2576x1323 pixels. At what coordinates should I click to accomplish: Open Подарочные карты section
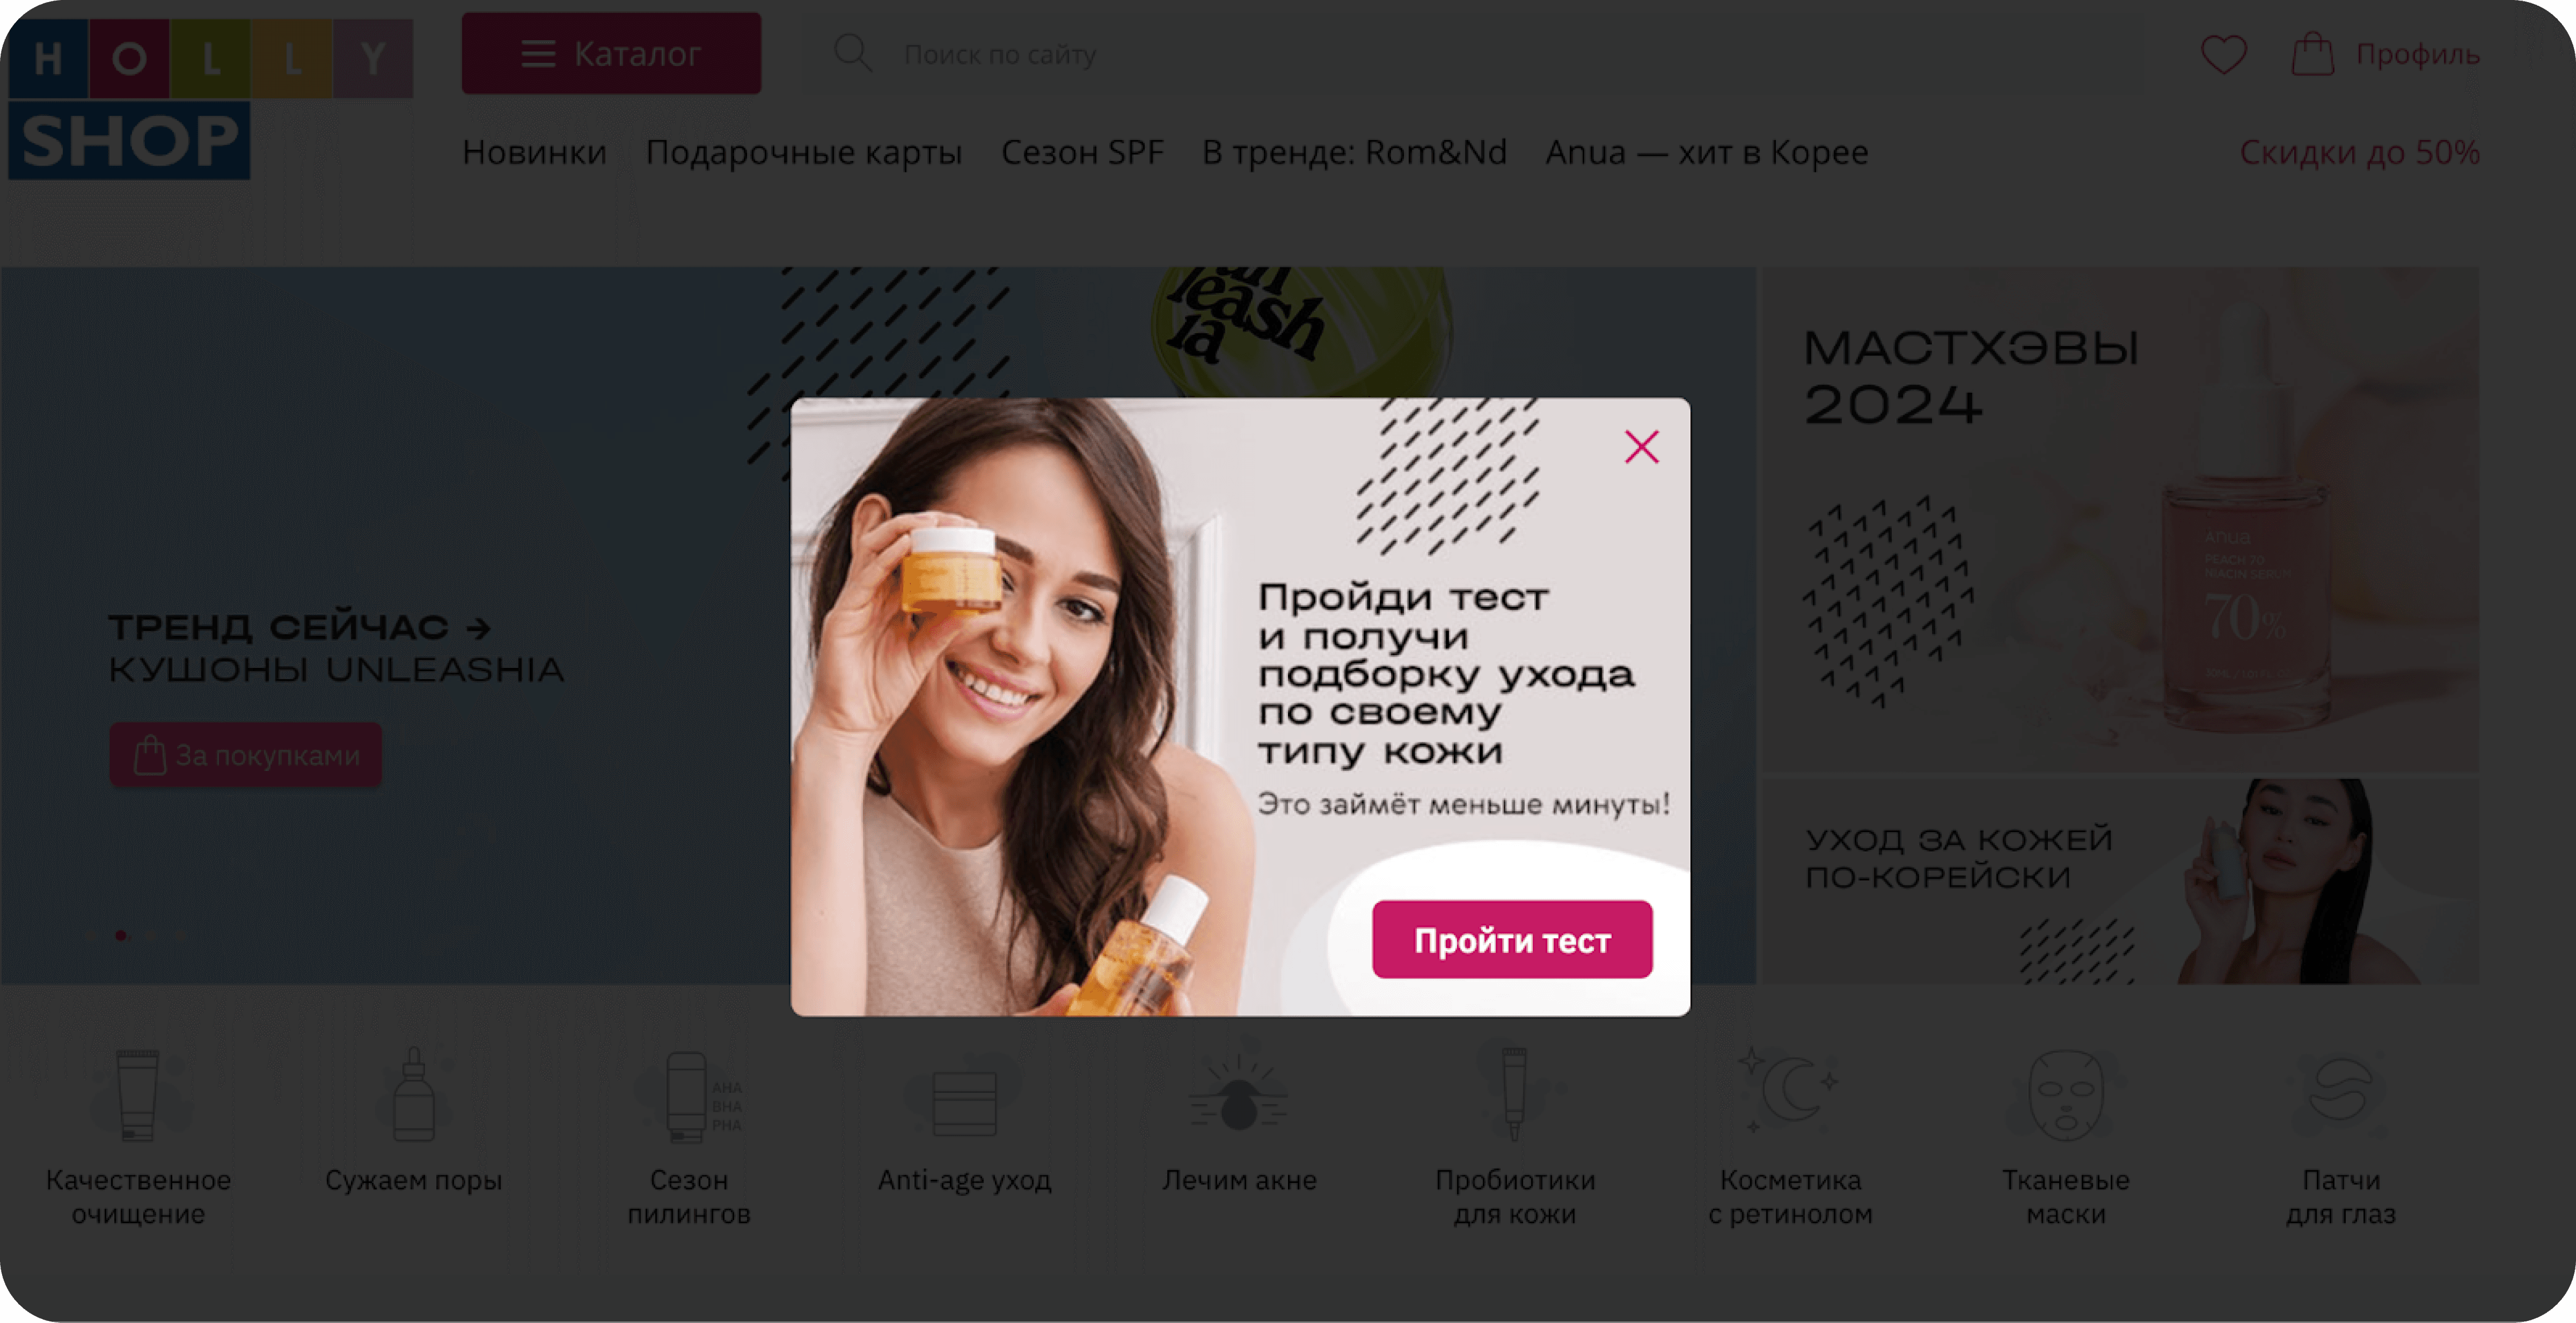[803, 152]
